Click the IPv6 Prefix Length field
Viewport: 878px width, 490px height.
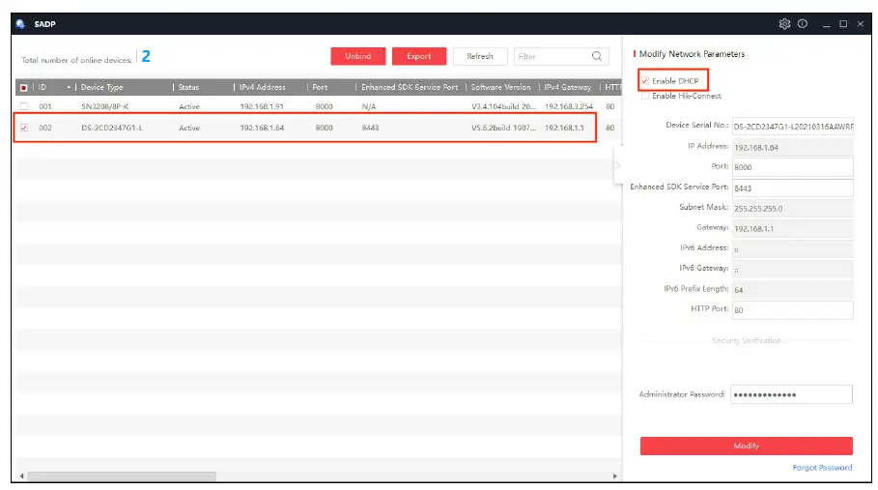click(x=792, y=290)
